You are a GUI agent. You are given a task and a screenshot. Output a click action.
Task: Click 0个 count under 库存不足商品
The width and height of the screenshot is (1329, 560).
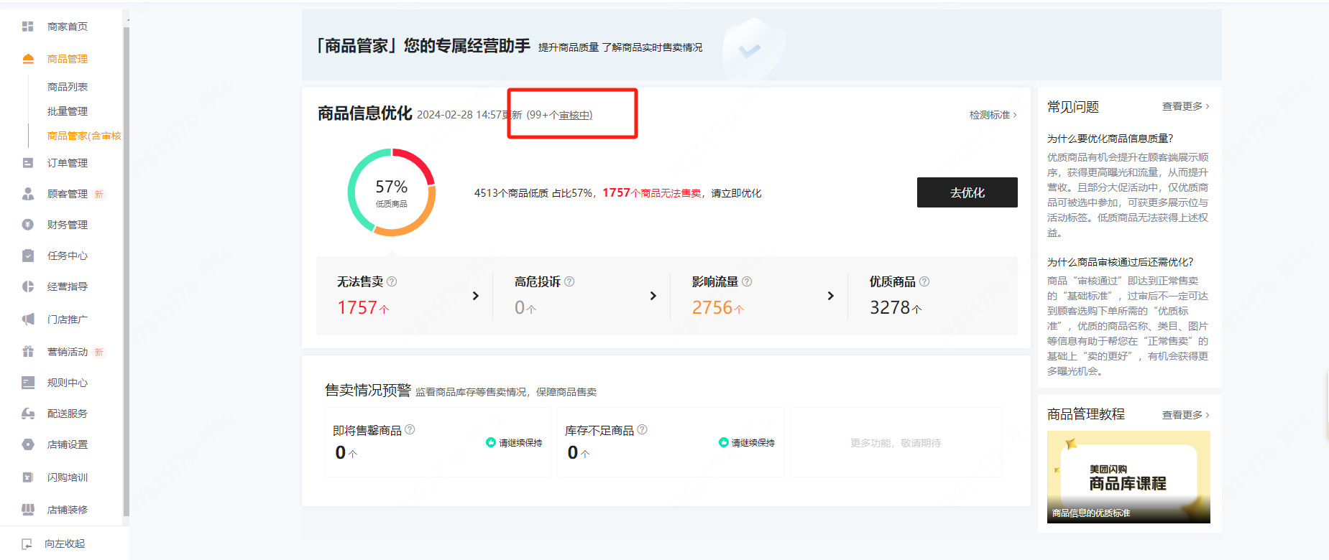pyautogui.click(x=578, y=453)
